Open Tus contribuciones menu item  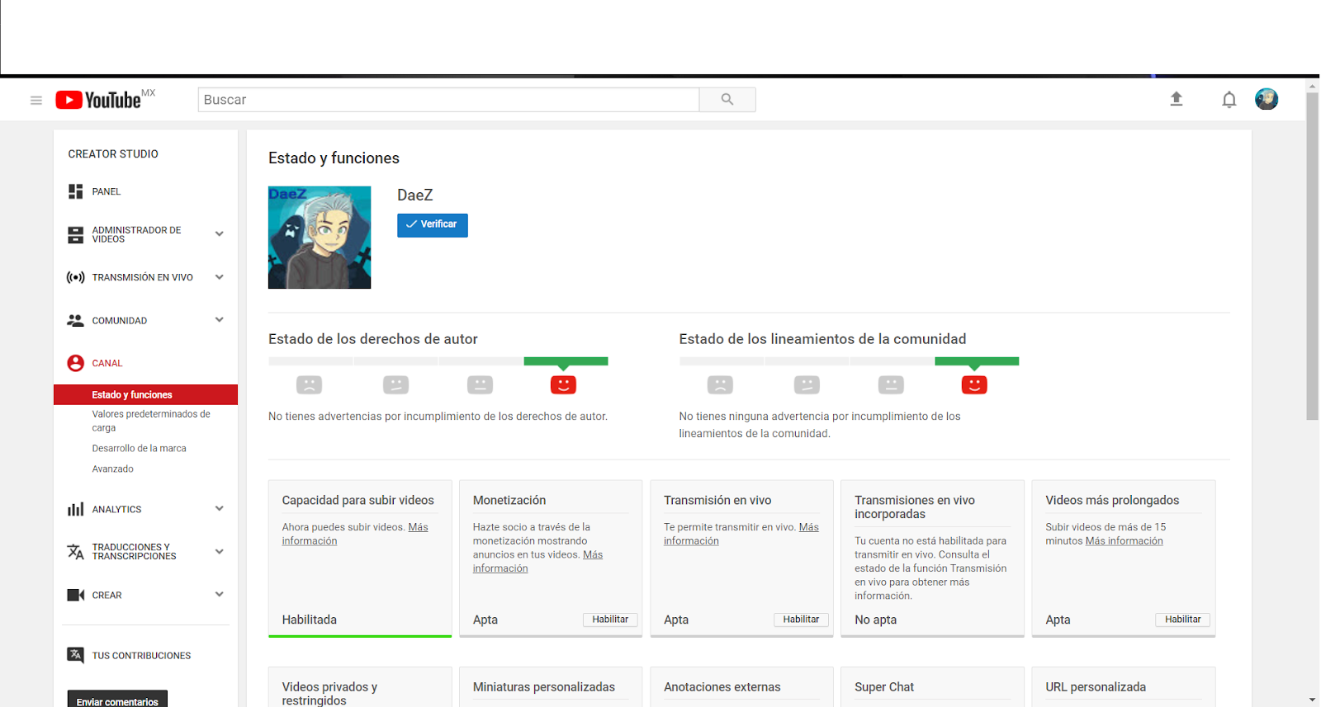[x=141, y=656]
